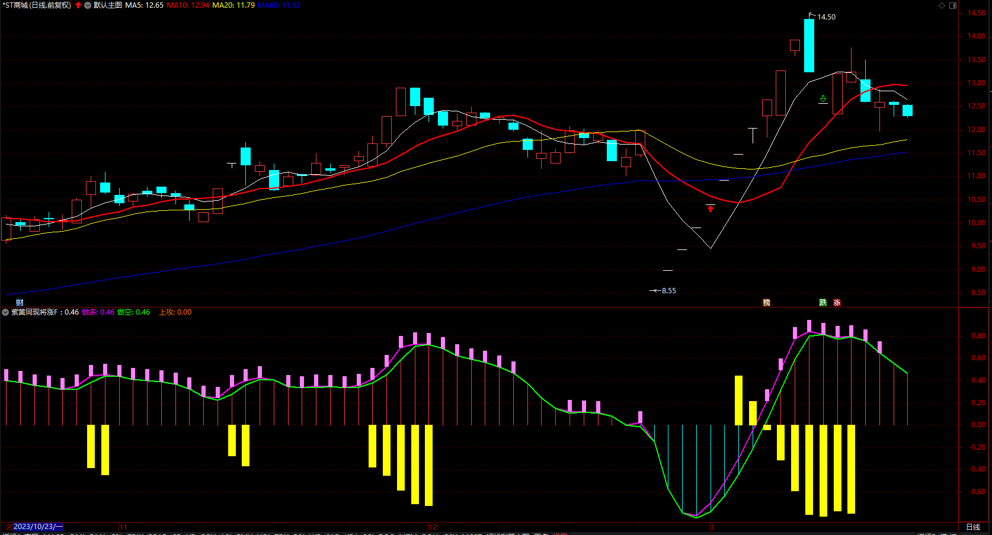Click the 财 marker below the chart

click(20, 303)
